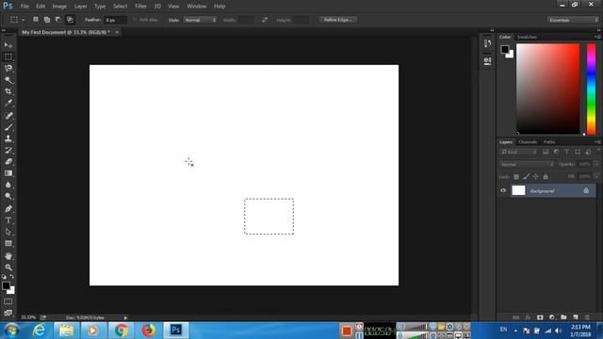Viewport: 603px width, 339px height.
Task: Create new group folder button
Action: [x=563, y=317]
